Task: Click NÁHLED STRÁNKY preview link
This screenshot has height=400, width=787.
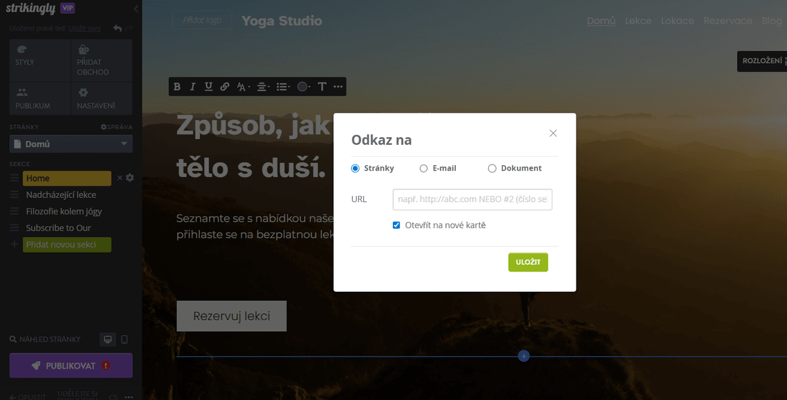Action: (45, 340)
